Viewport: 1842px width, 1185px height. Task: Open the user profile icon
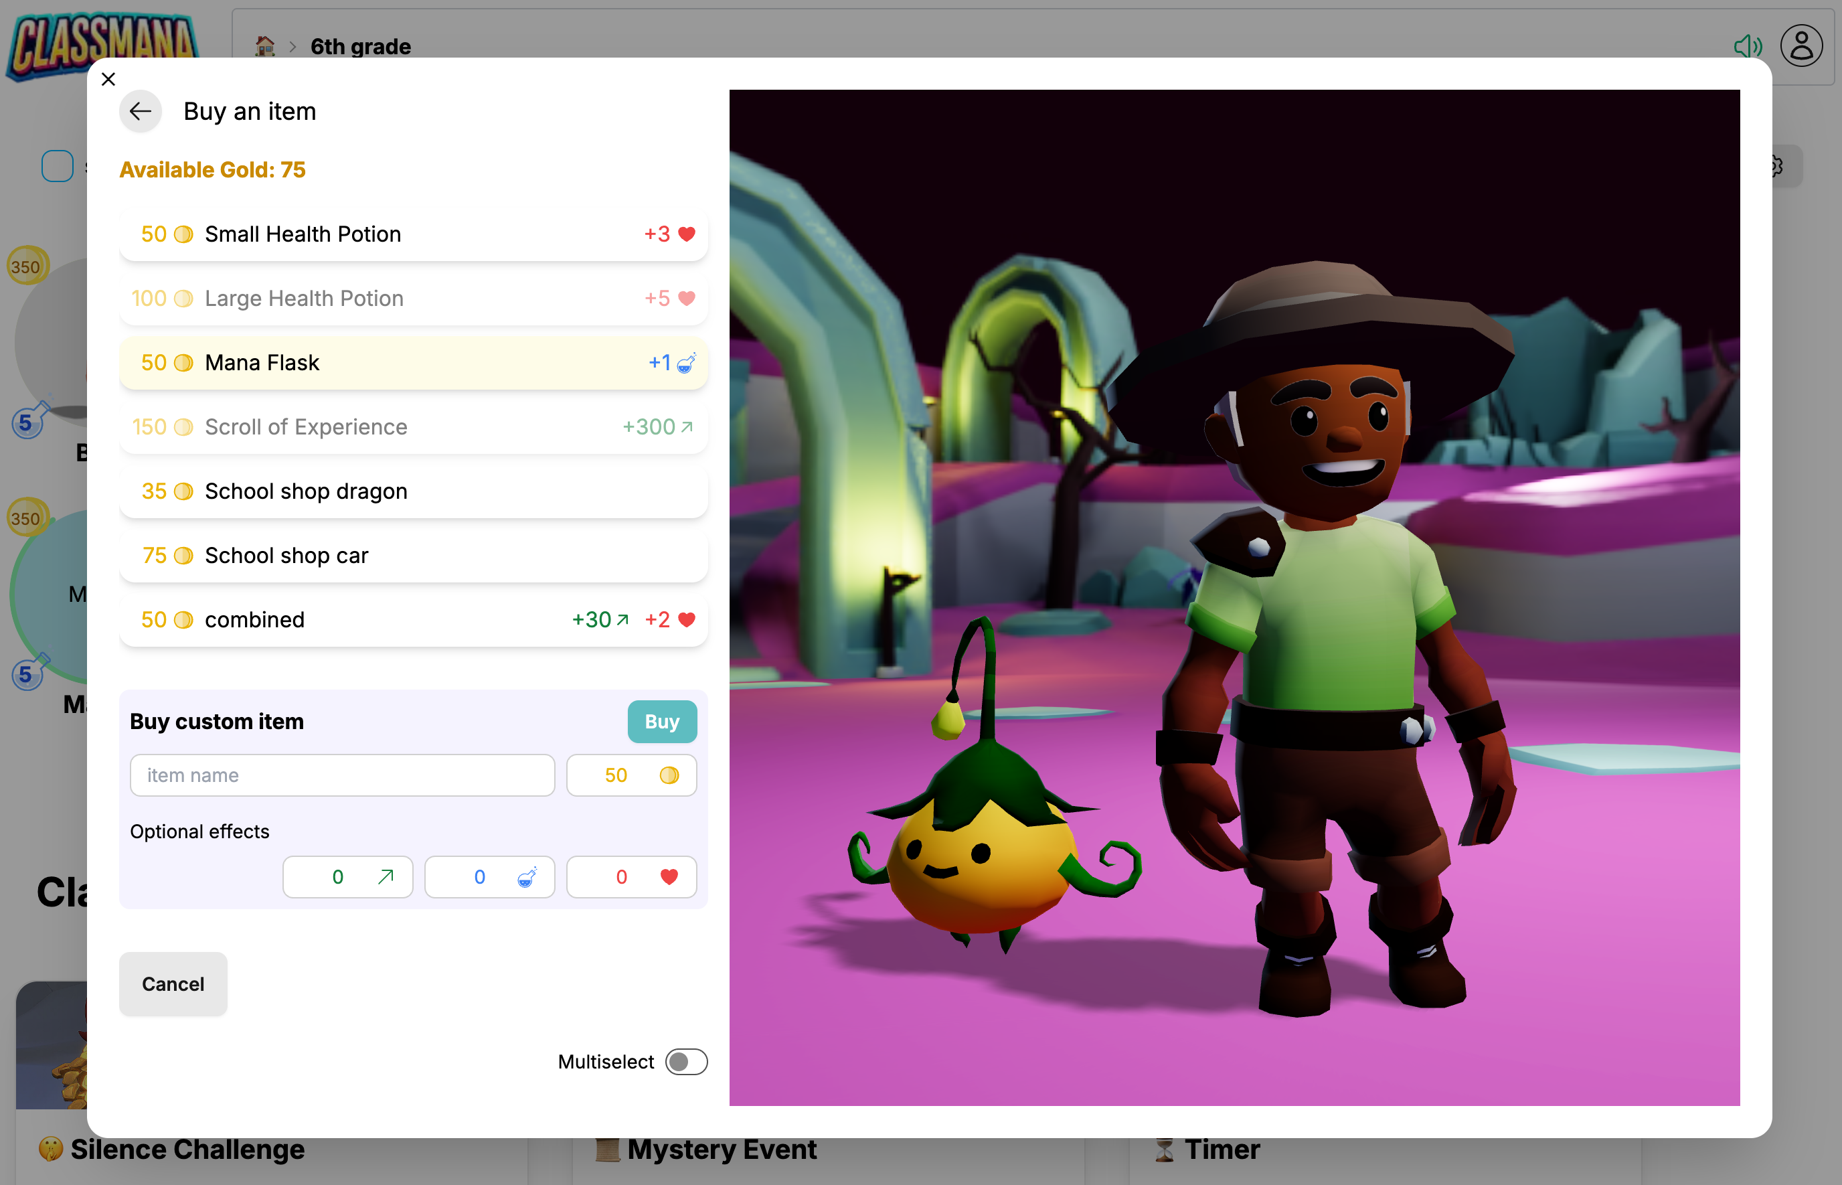1801,46
